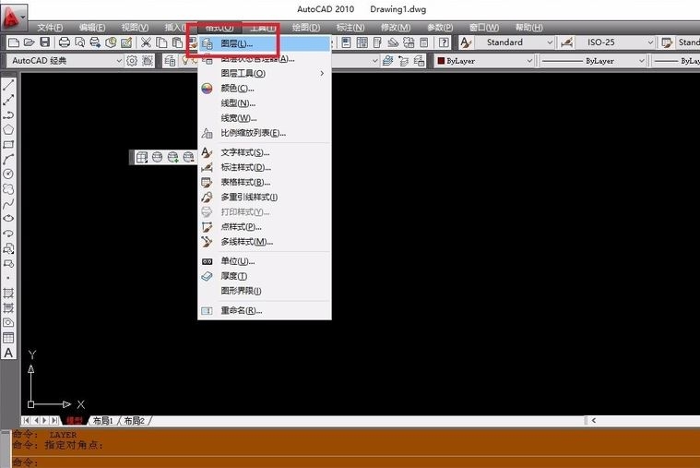Switch to the 布局2 layout tab
Image resolution: width=700 pixels, height=468 pixels.
pyautogui.click(x=135, y=421)
